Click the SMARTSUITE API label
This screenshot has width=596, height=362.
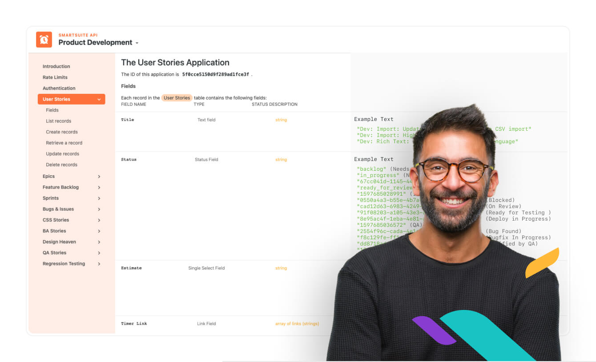(78, 35)
